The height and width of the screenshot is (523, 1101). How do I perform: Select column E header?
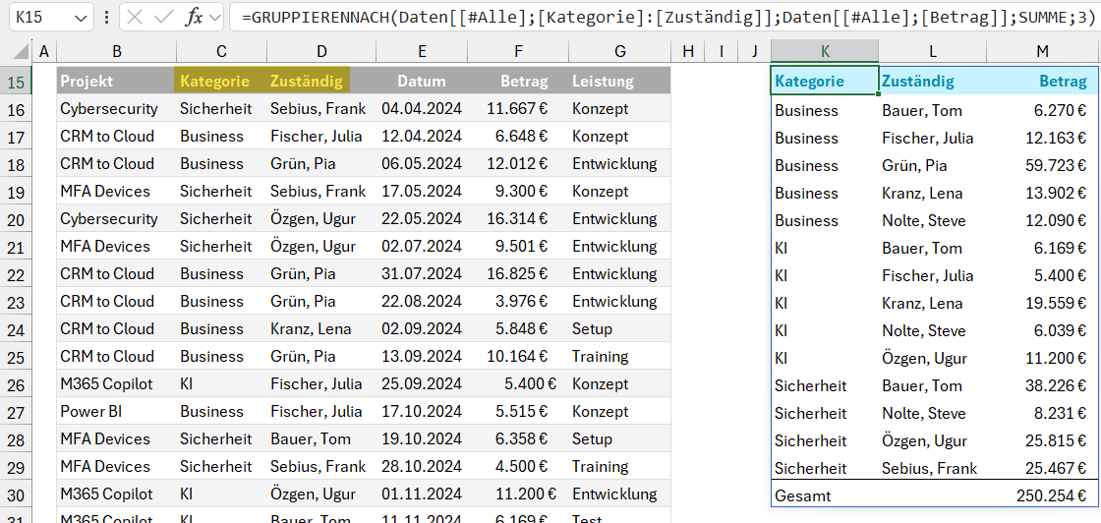[422, 50]
